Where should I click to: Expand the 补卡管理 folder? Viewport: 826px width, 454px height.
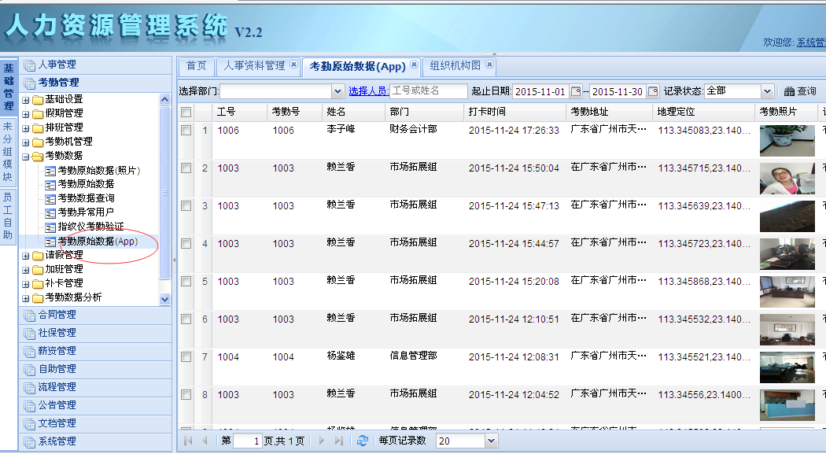(26, 284)
